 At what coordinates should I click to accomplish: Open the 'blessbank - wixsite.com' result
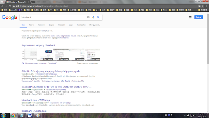[34, 111]
